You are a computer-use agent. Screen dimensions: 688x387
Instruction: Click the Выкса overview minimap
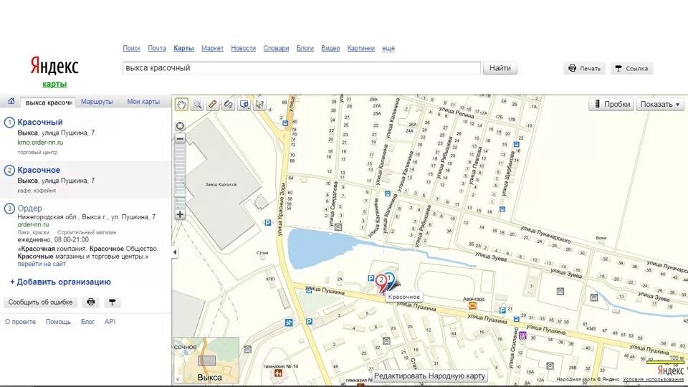(x=206, y=360)
